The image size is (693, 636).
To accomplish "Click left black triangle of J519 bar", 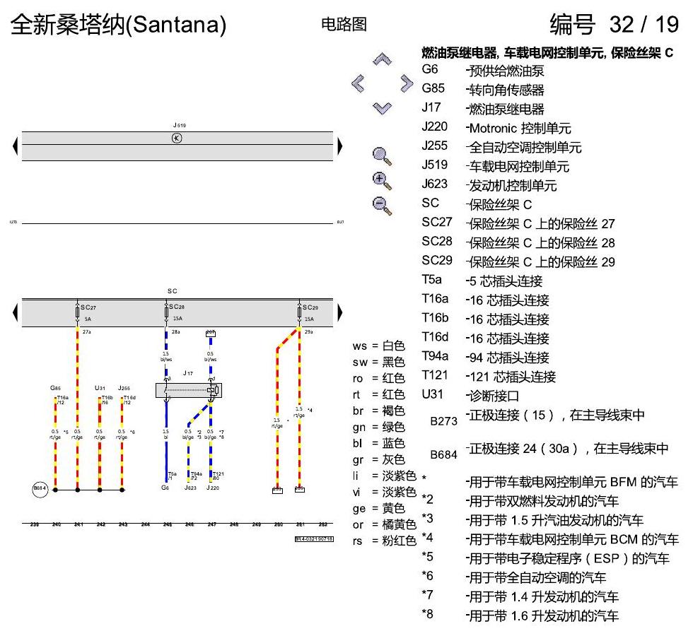I will coord(16,146).
